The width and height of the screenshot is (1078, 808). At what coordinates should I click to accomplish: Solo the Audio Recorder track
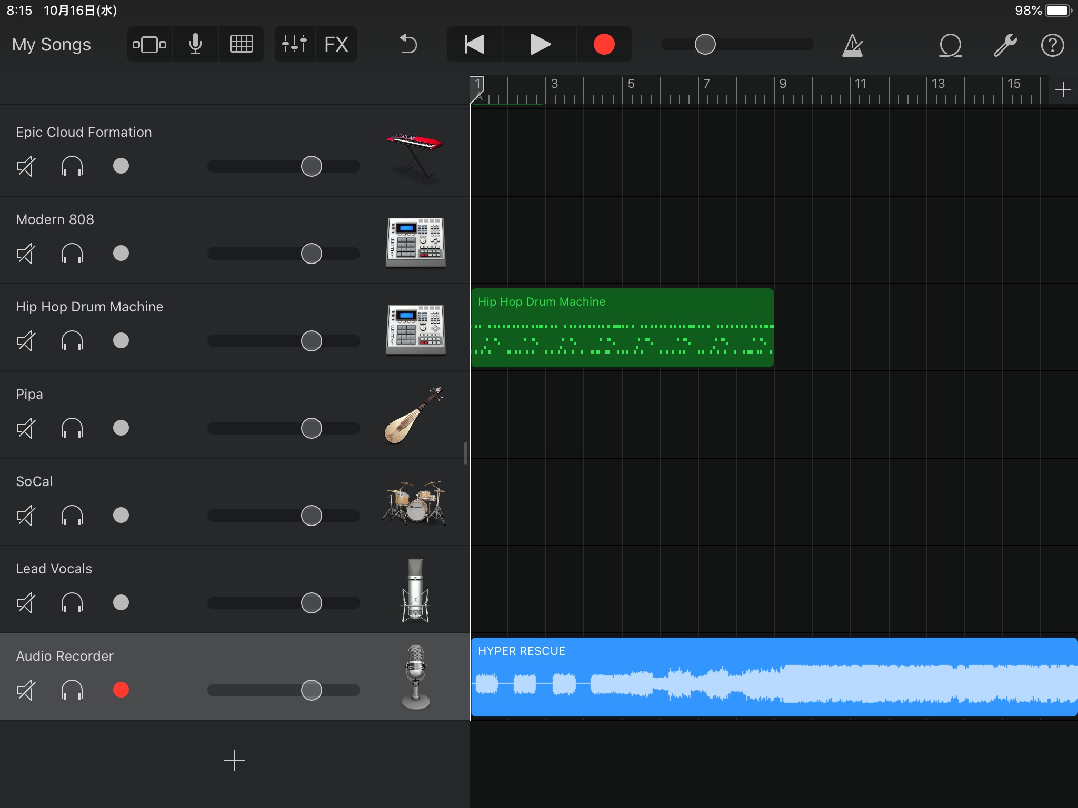(x=72, y=690)
